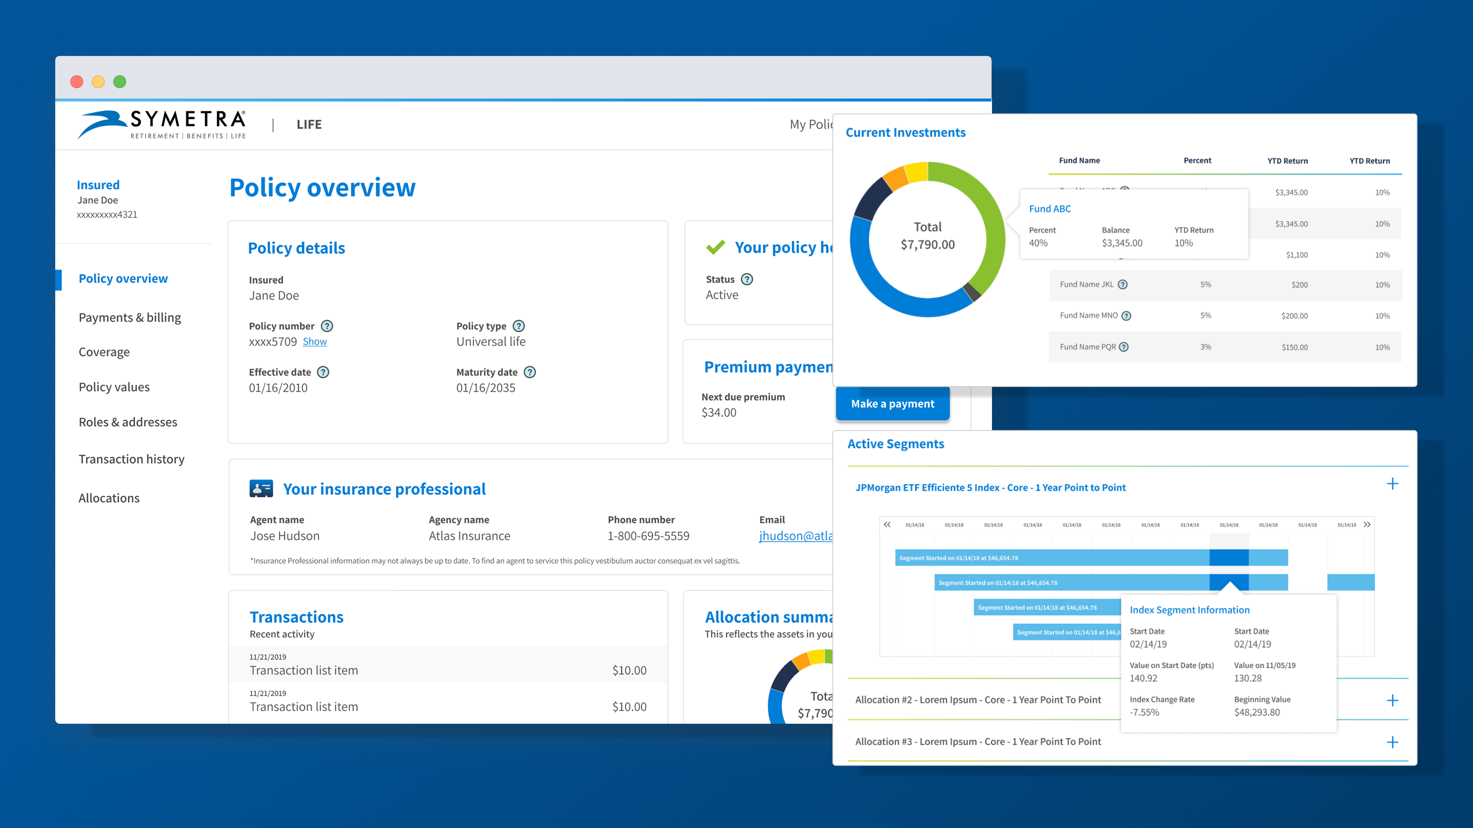The width and height of the screenshot is (1473, 828).
Task: Go to previous dates in segment timeline
Action: (887, 524)
